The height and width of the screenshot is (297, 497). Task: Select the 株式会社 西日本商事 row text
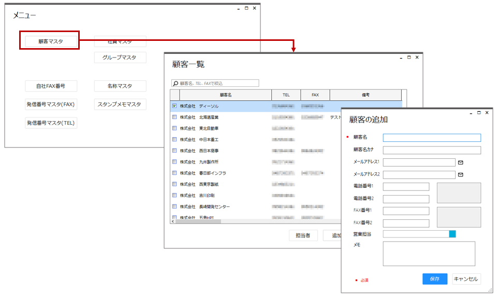coord(199,151)
